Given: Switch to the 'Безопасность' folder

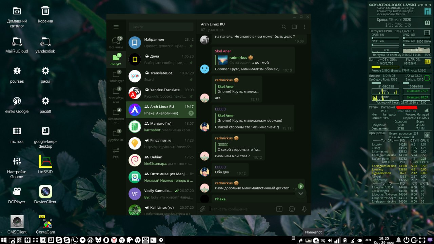Looking at the screenshot, I should tap(116, 116).
